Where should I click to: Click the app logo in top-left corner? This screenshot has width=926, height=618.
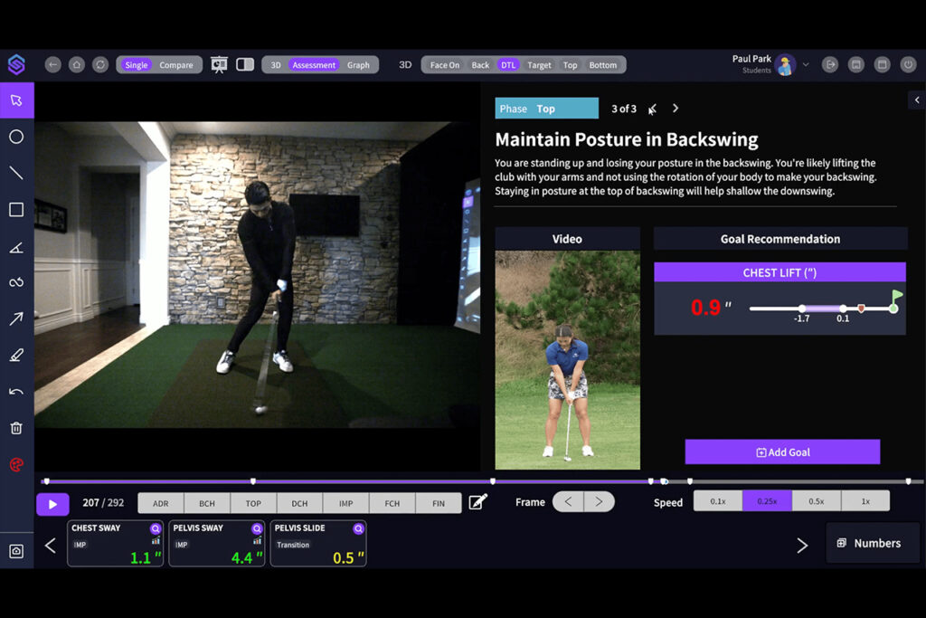pyautogui.click(x=16, y=64)
